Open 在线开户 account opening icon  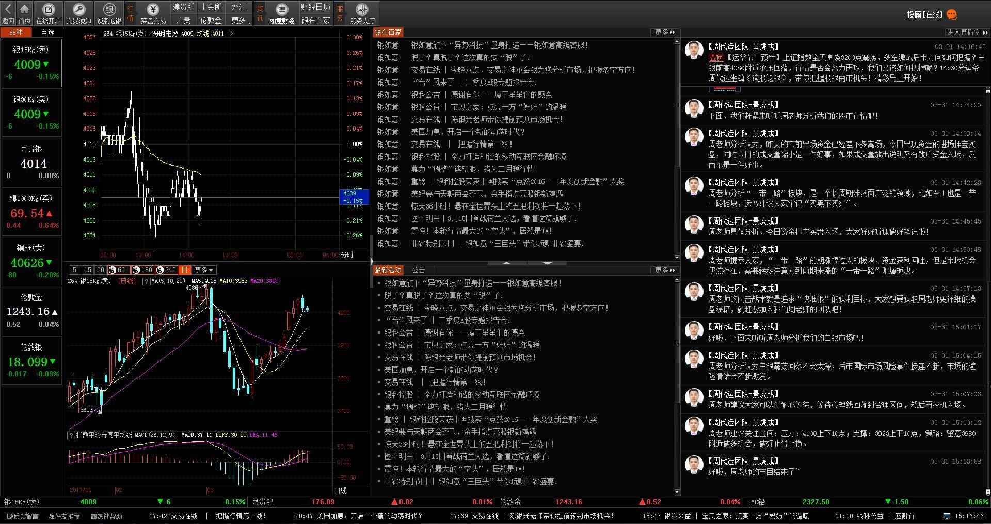click(x=48, y=10)
